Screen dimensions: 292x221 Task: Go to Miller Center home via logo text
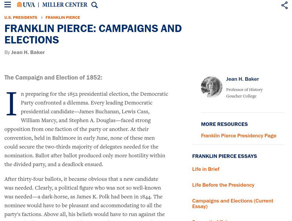point(65,5)
